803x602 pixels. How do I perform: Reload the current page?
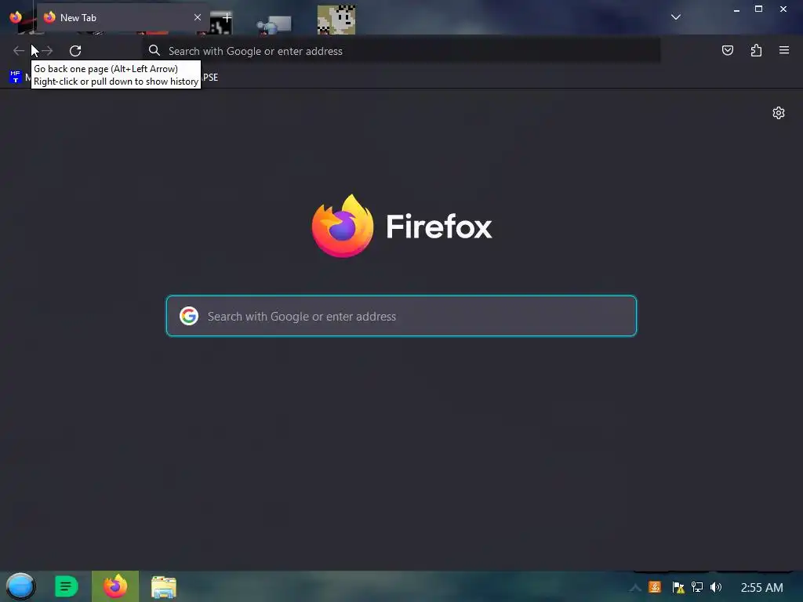point(75,51)
